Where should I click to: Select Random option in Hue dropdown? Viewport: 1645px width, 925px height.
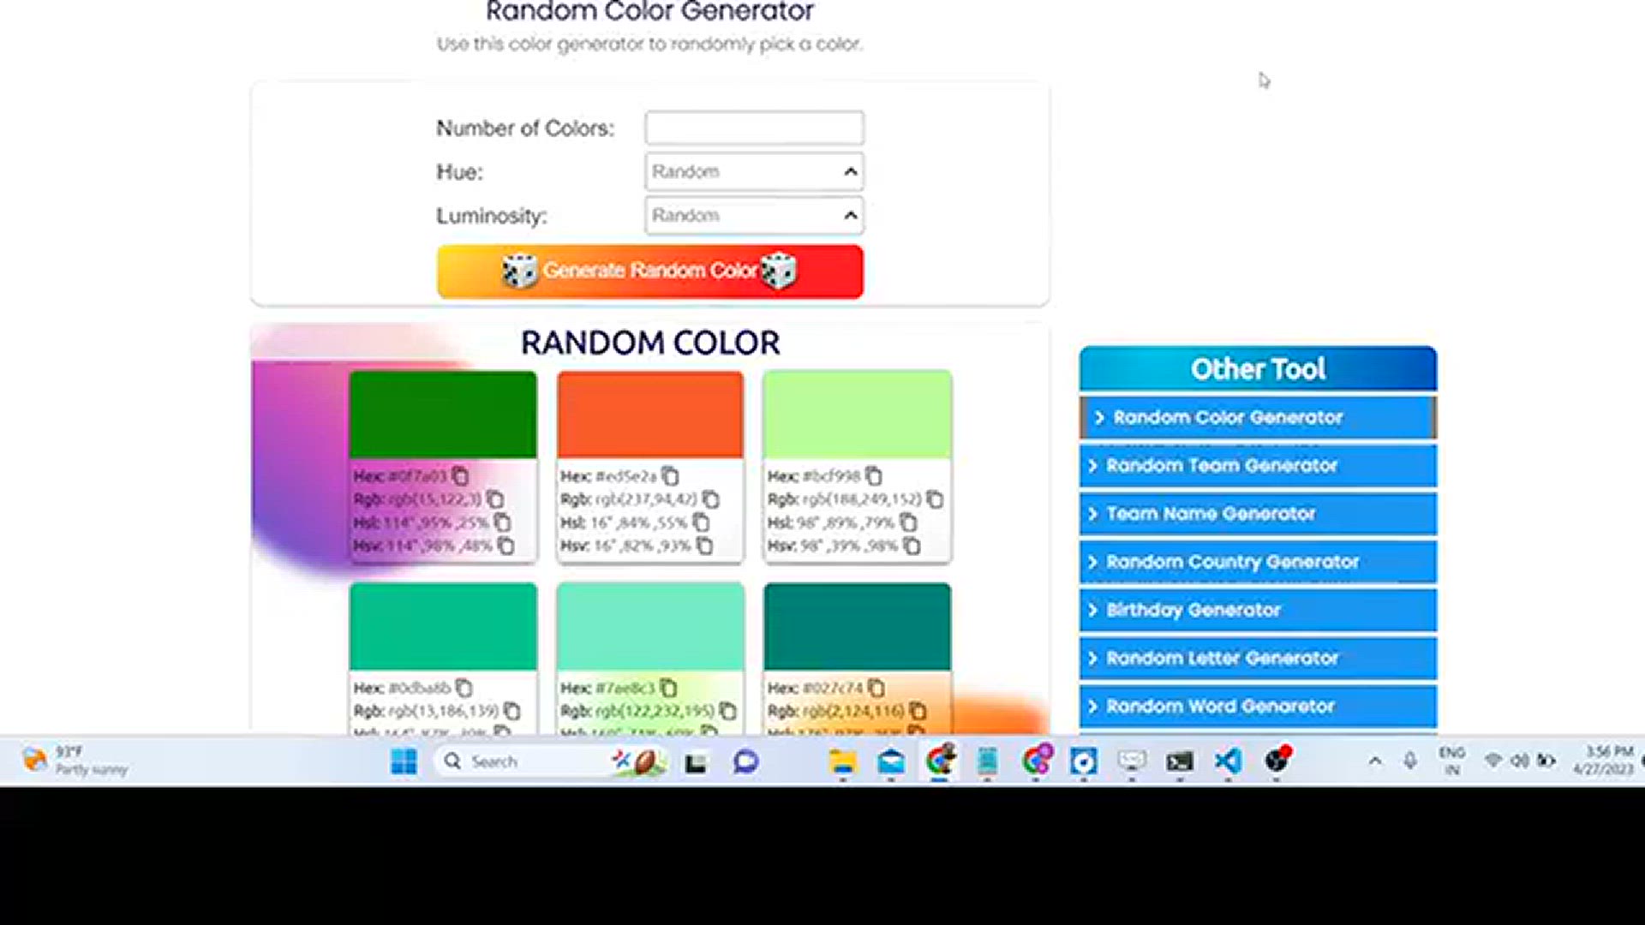(752, 170)
